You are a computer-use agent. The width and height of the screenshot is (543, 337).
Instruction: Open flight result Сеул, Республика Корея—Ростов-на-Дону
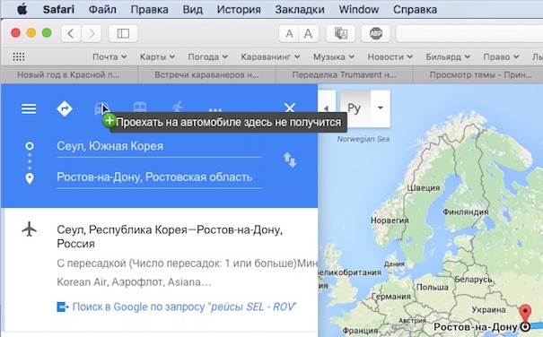coord(170,237)
